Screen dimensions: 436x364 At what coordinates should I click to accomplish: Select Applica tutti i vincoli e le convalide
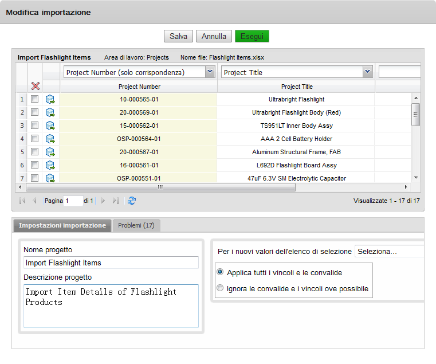[220, 272]
